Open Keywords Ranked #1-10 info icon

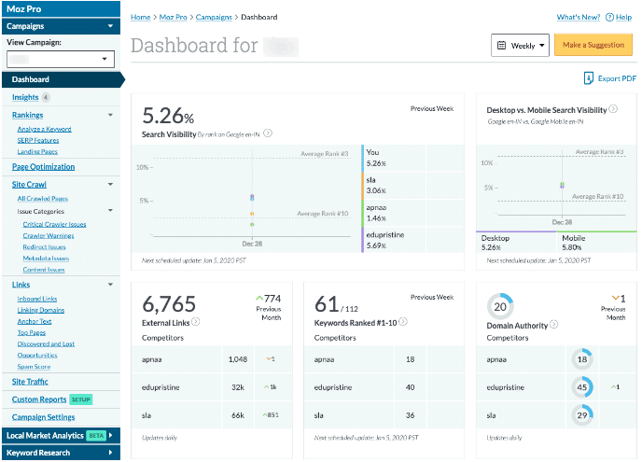(x=403, y=322)
